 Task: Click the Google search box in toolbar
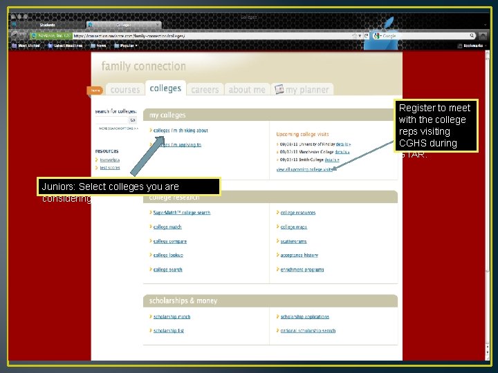click(x=425, y=36)
